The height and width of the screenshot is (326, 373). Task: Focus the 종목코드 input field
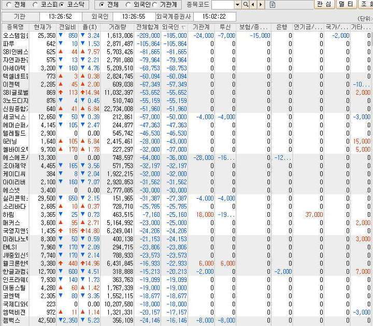223,4
